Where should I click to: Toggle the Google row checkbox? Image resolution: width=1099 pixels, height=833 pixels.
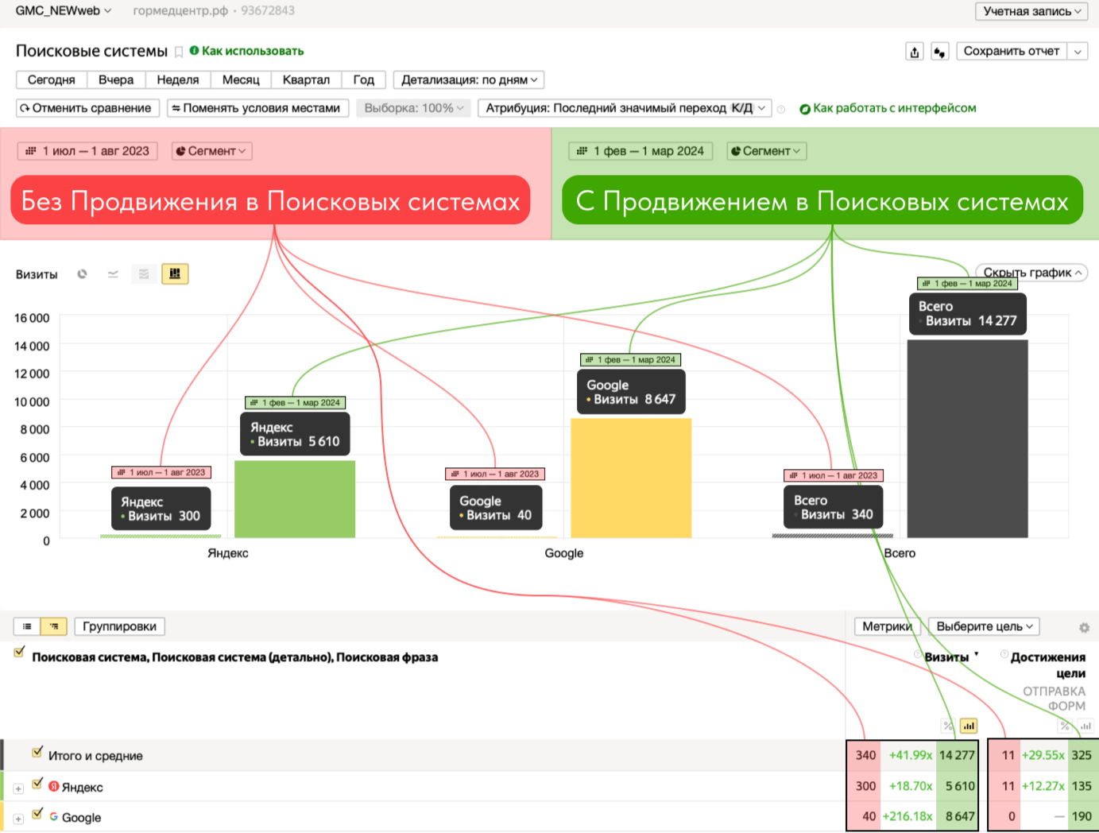37,814
